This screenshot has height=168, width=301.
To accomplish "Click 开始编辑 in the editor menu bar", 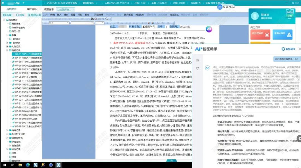I will coord(99,14).
